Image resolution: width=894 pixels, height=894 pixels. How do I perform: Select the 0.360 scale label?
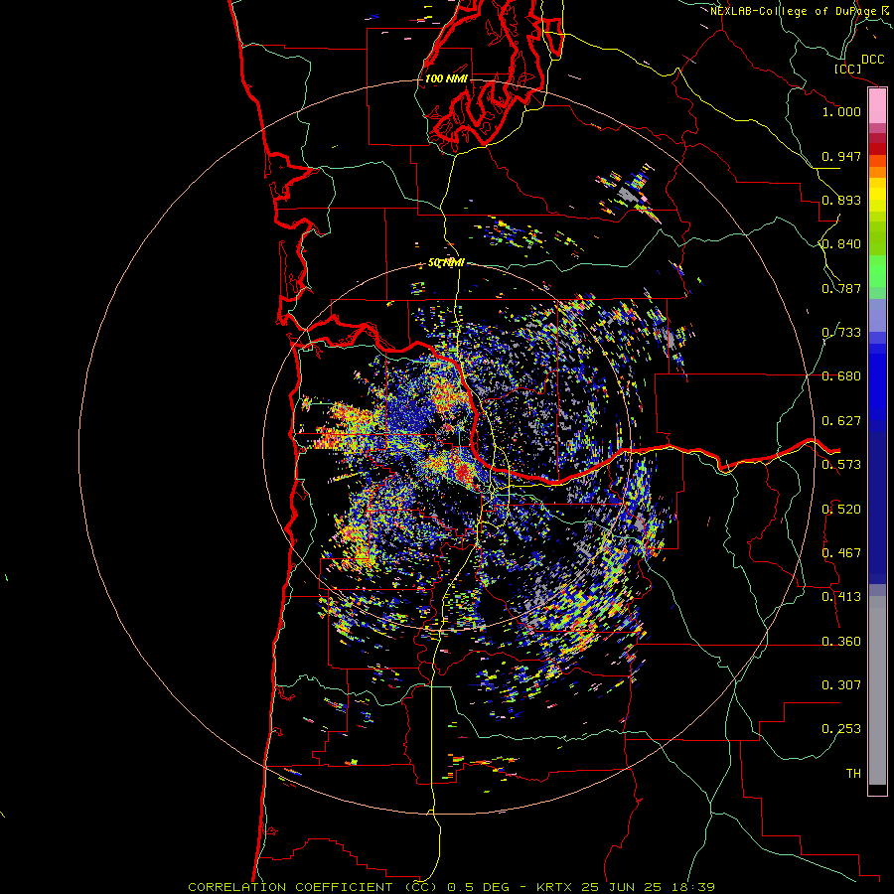(x=841, y=642)
